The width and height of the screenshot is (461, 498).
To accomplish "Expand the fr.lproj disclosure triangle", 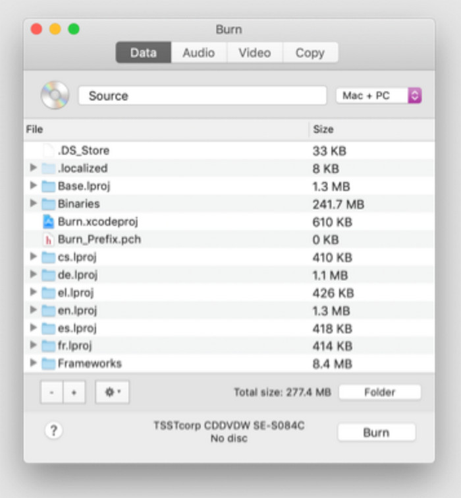I will point(34,345).
